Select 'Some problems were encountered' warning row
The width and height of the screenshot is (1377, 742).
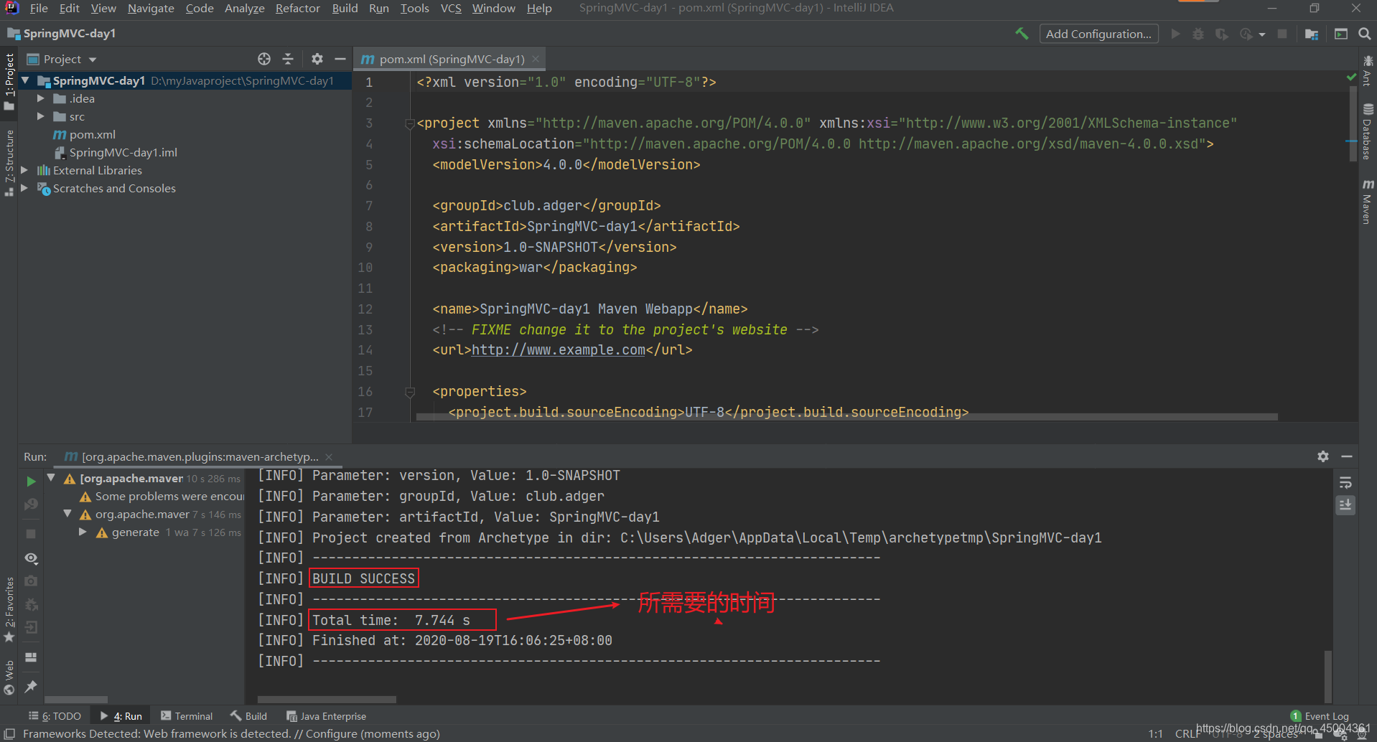162,496
